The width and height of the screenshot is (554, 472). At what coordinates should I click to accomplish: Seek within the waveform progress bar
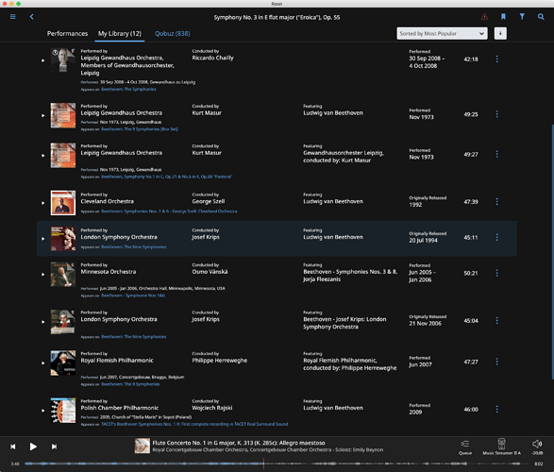click(x=277, y=464)
